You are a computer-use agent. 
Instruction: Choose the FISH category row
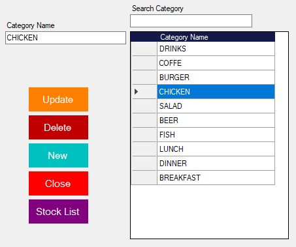pyautogui.click(x=216, y=135)
